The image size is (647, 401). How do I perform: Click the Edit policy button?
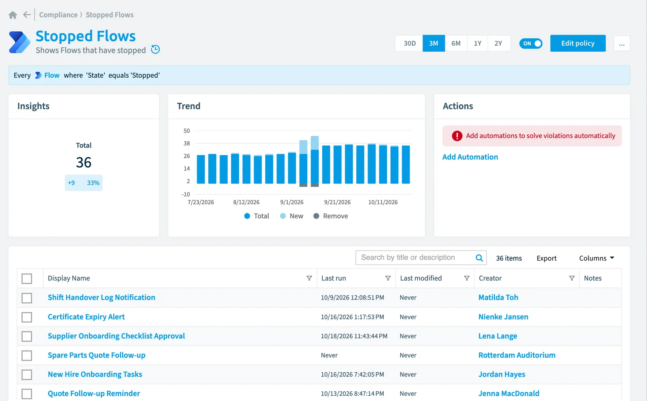coord(578,43)
